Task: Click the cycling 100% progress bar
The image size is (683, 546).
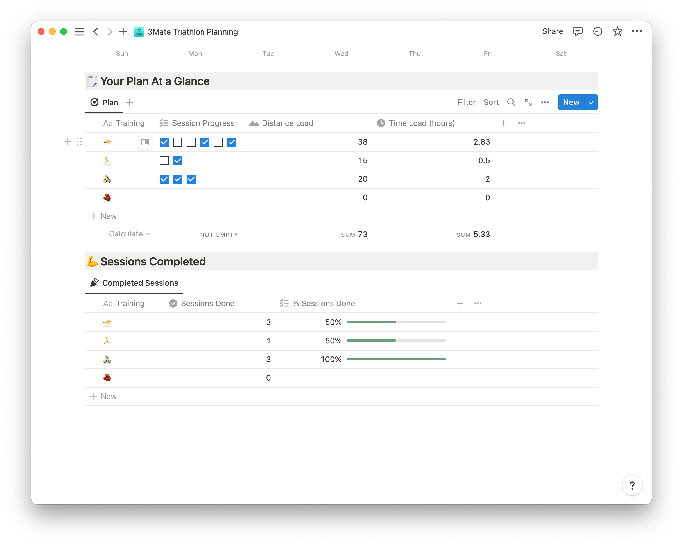Action: coord(396,359)
